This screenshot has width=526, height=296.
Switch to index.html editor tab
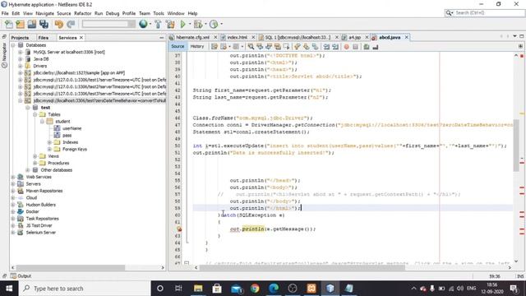point(237,37)
